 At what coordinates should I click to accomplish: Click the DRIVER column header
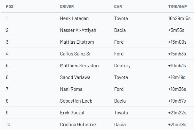click(x=66, y=6)
